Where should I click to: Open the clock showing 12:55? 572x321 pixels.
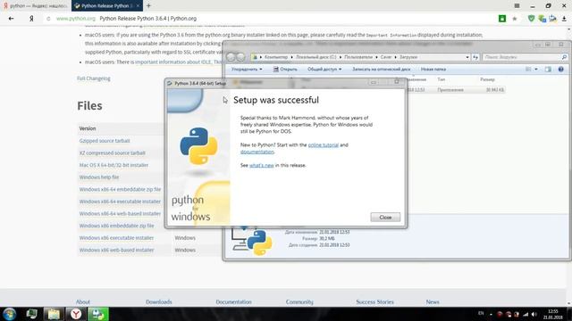(553, 314)
